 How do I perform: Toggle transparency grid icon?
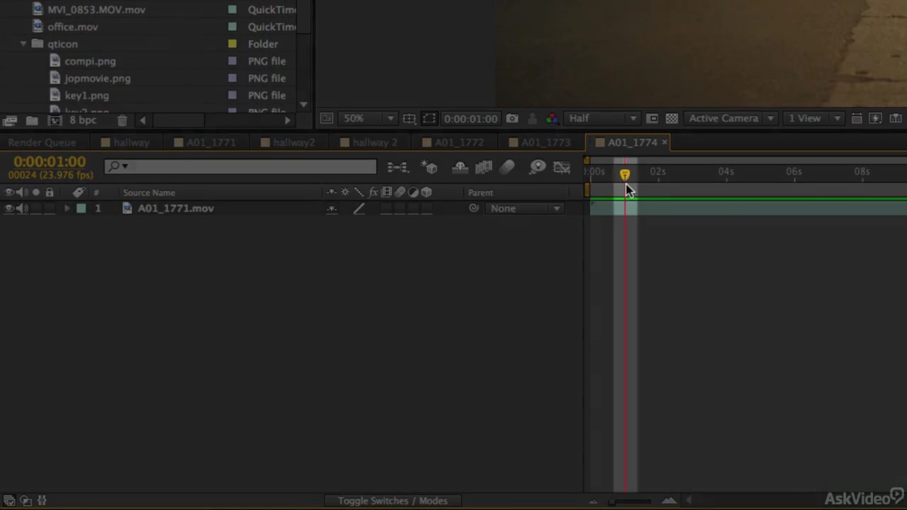click(x=672, y=119)
